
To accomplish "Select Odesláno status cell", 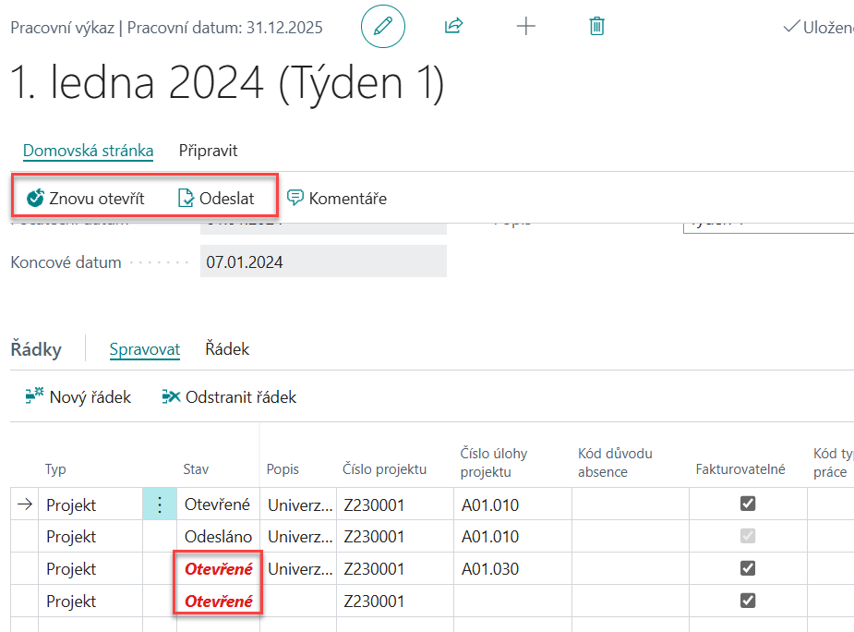I will (x=218, y=537).
